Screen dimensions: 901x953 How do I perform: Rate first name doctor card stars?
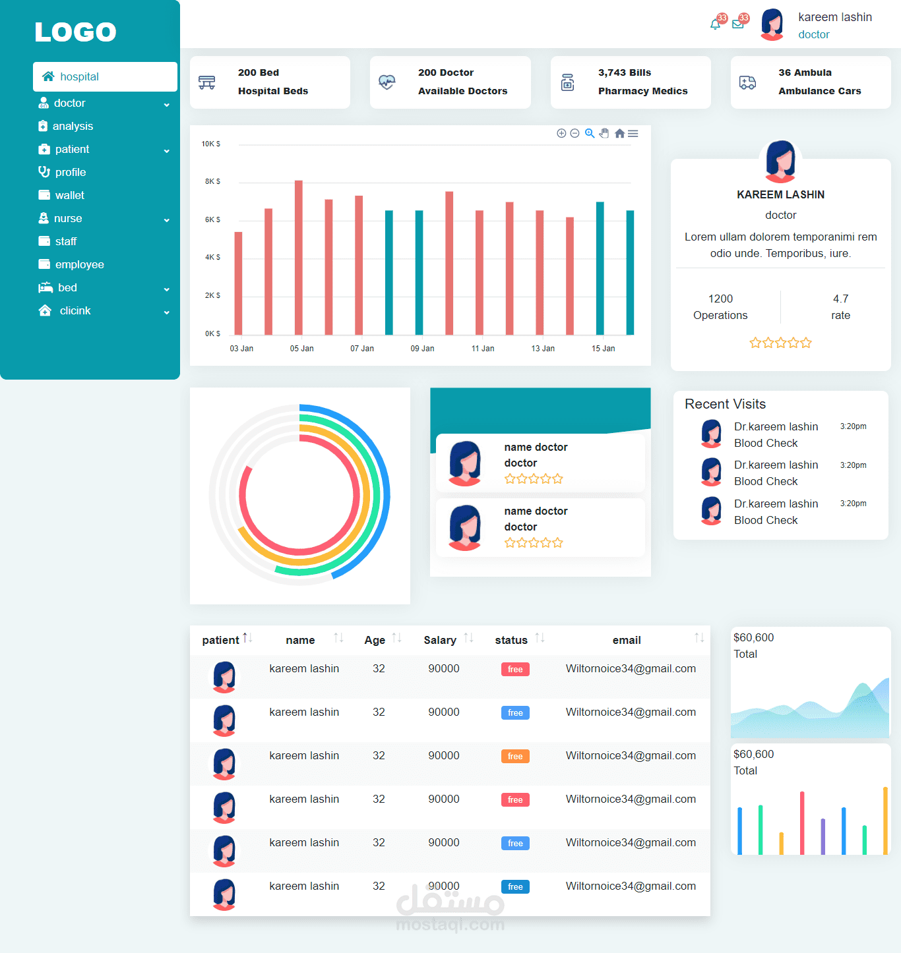tap(534, 479)
